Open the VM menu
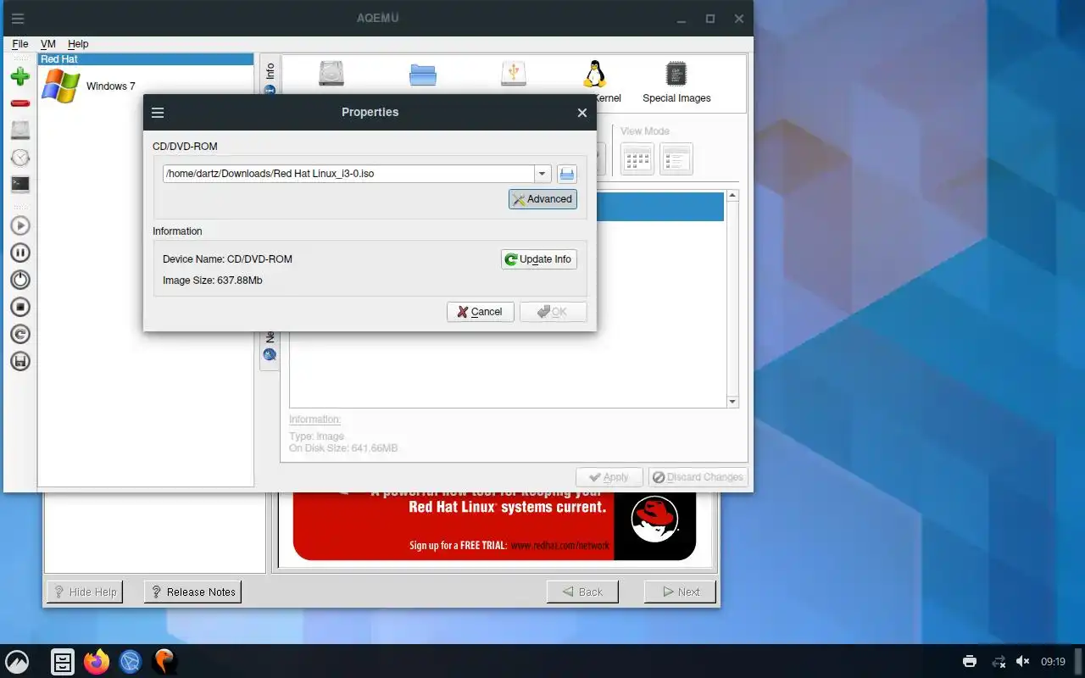This screenshot has width=1085, height=678. (48, 44)
